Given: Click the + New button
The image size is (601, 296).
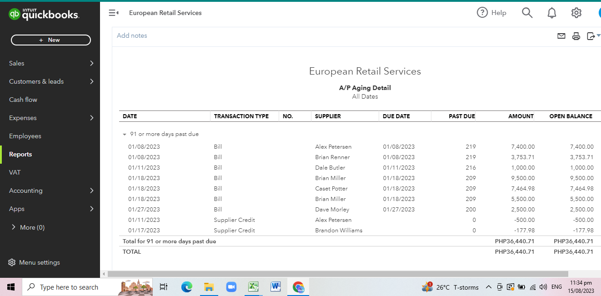Looking at the screenshot, I should [51, 40].
